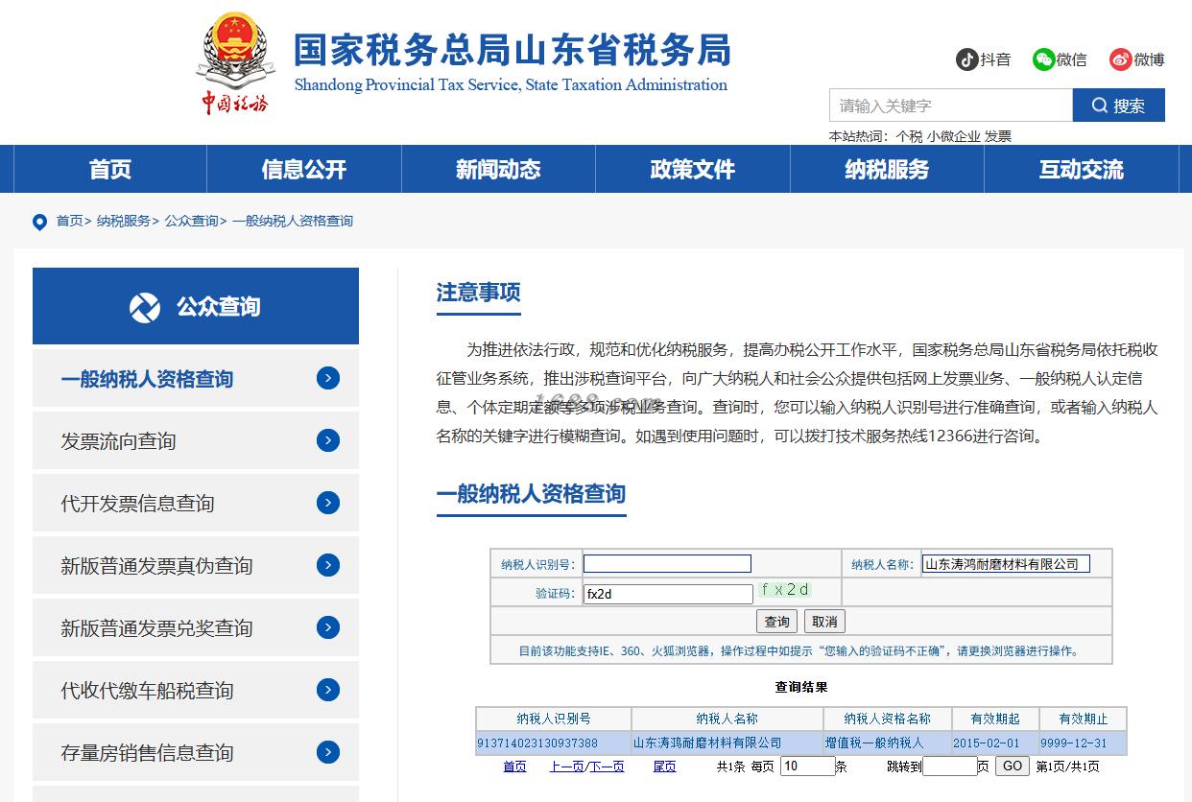This screenshot has width=1192, height=802.
Task: Select 新版普通发票兑奖查询 in the sidebar
Action: coord(196,627)
